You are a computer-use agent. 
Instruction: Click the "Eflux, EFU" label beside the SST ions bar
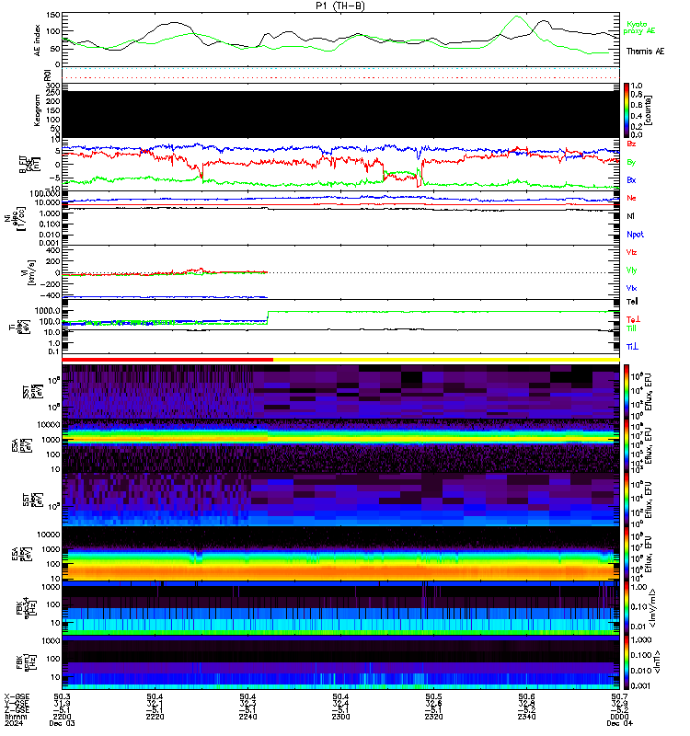649,392
